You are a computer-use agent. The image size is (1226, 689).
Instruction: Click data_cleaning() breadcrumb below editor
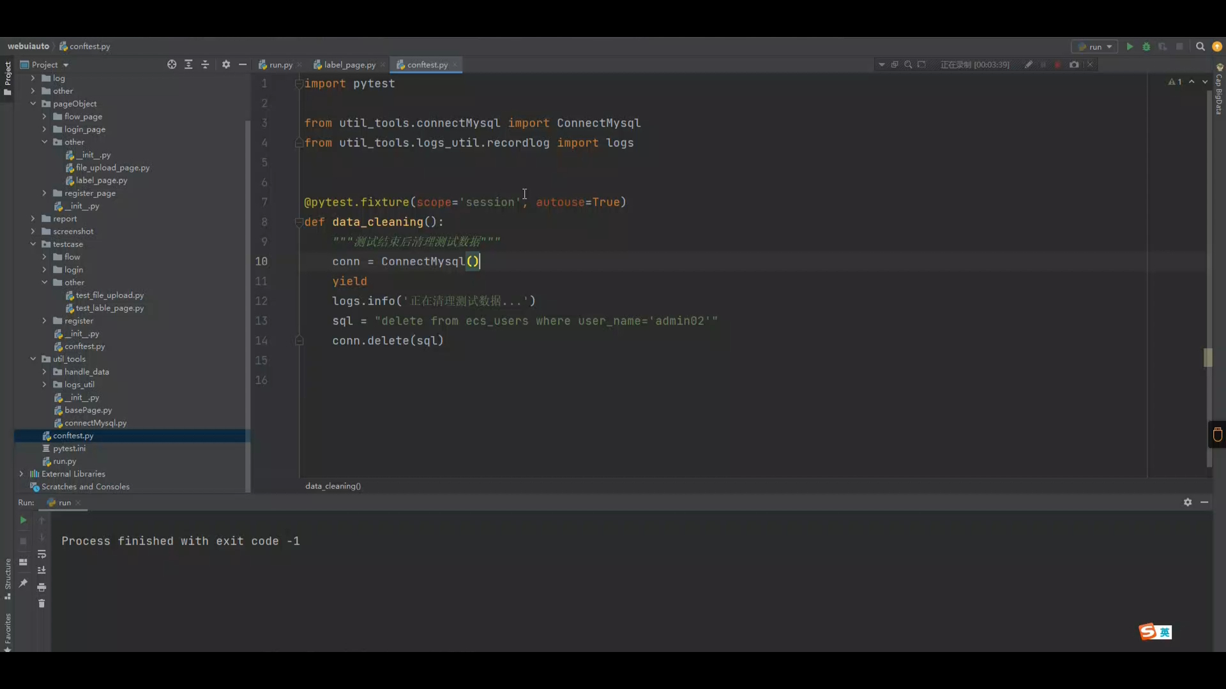click(x=333, y=485)
